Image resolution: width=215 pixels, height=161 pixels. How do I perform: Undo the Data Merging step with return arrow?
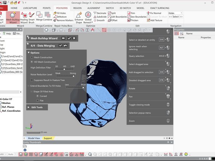pos(65,45)
